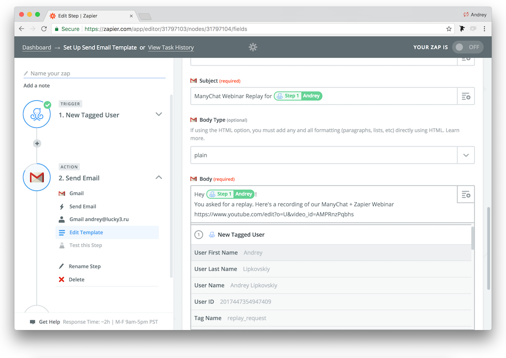Toggle the Zap ON/OFF switch
The height and width of the screenshot is (358, 506).
click(468, 47)
